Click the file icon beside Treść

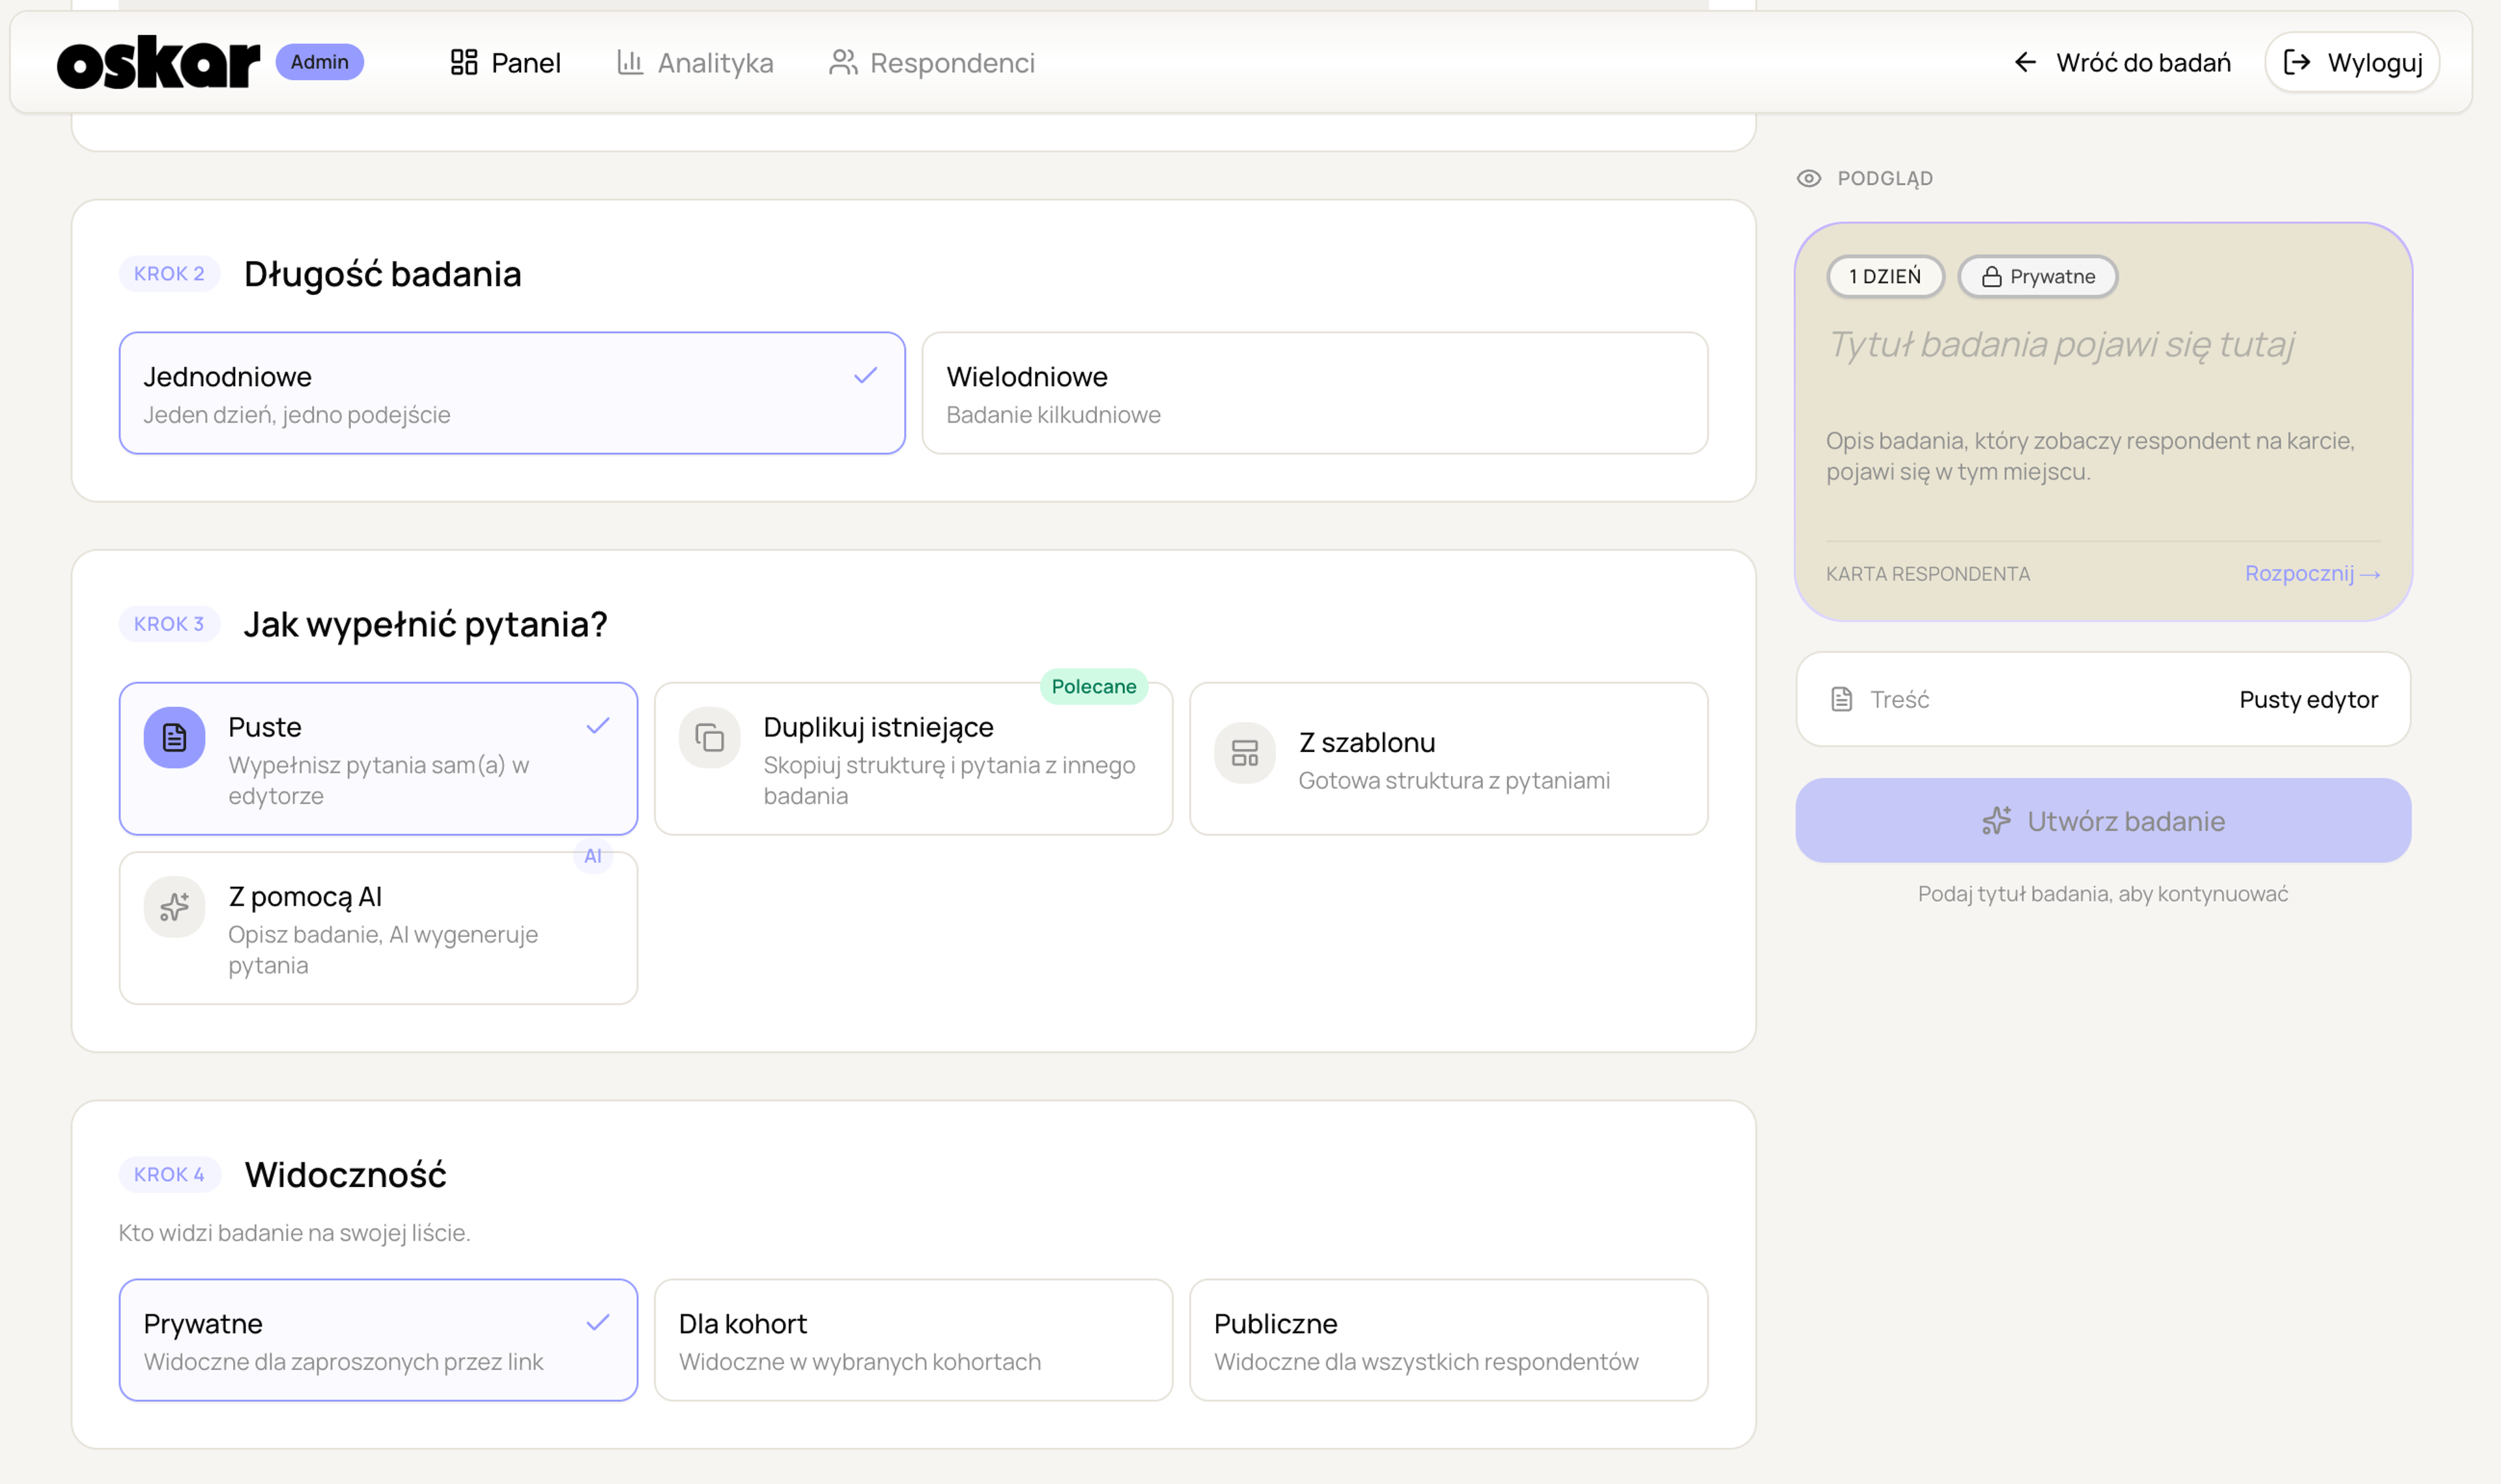coord(1841,699)
